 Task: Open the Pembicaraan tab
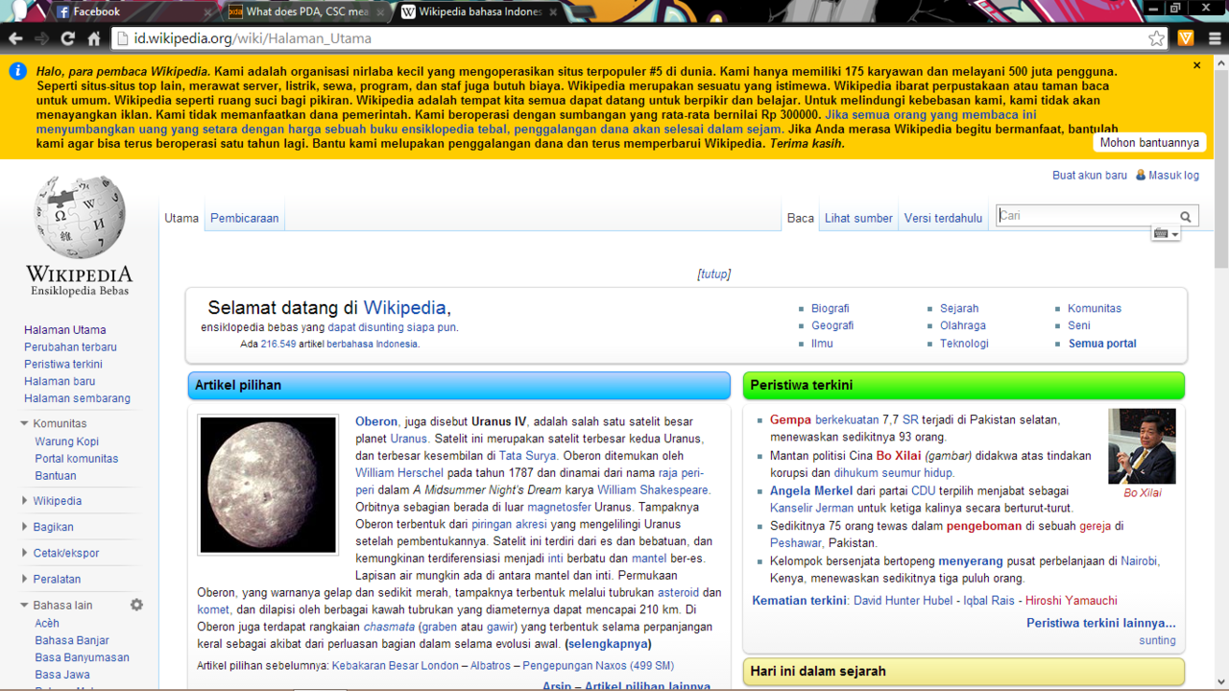point(245,218)
